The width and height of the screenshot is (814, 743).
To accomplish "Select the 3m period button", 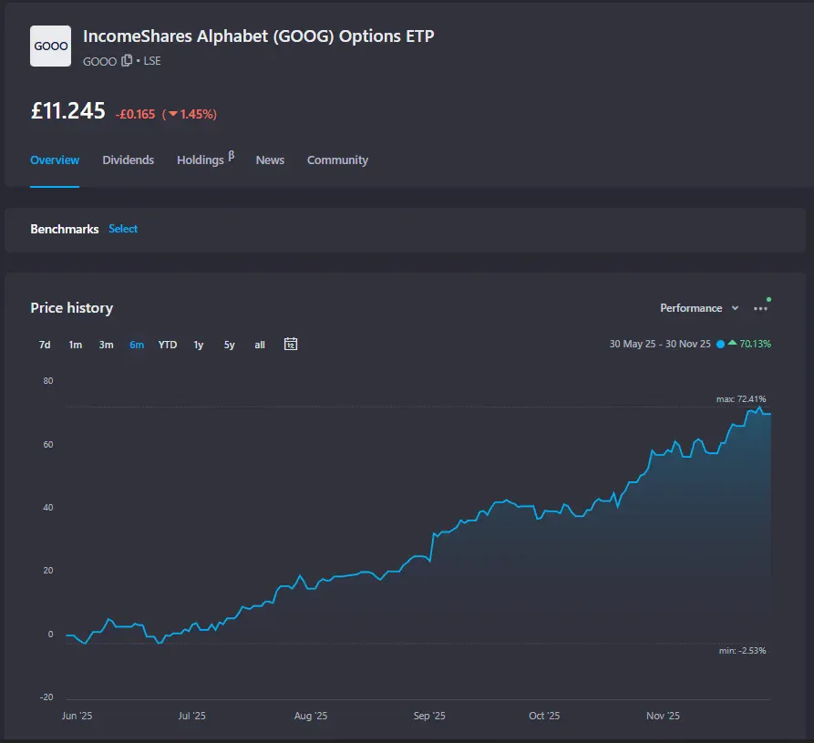I will (106, 345).
